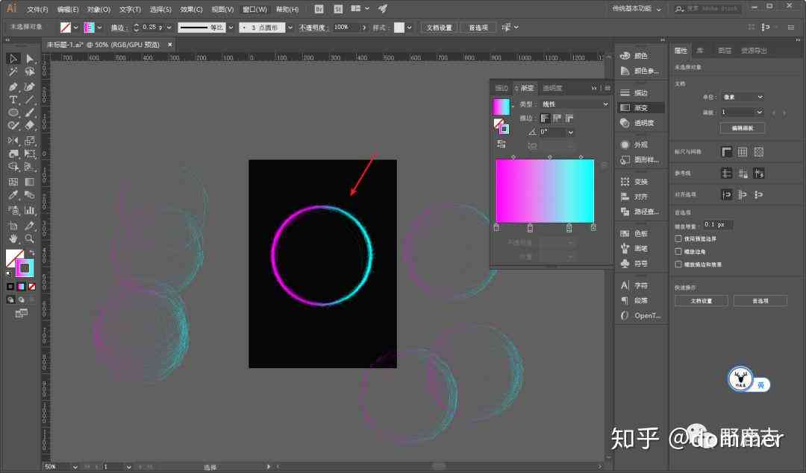
Task: Select the Selection tool (black arrow)
Action: pos(13,59)
